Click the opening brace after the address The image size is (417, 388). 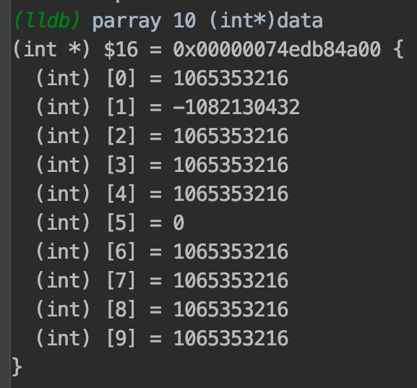point(399,49)
